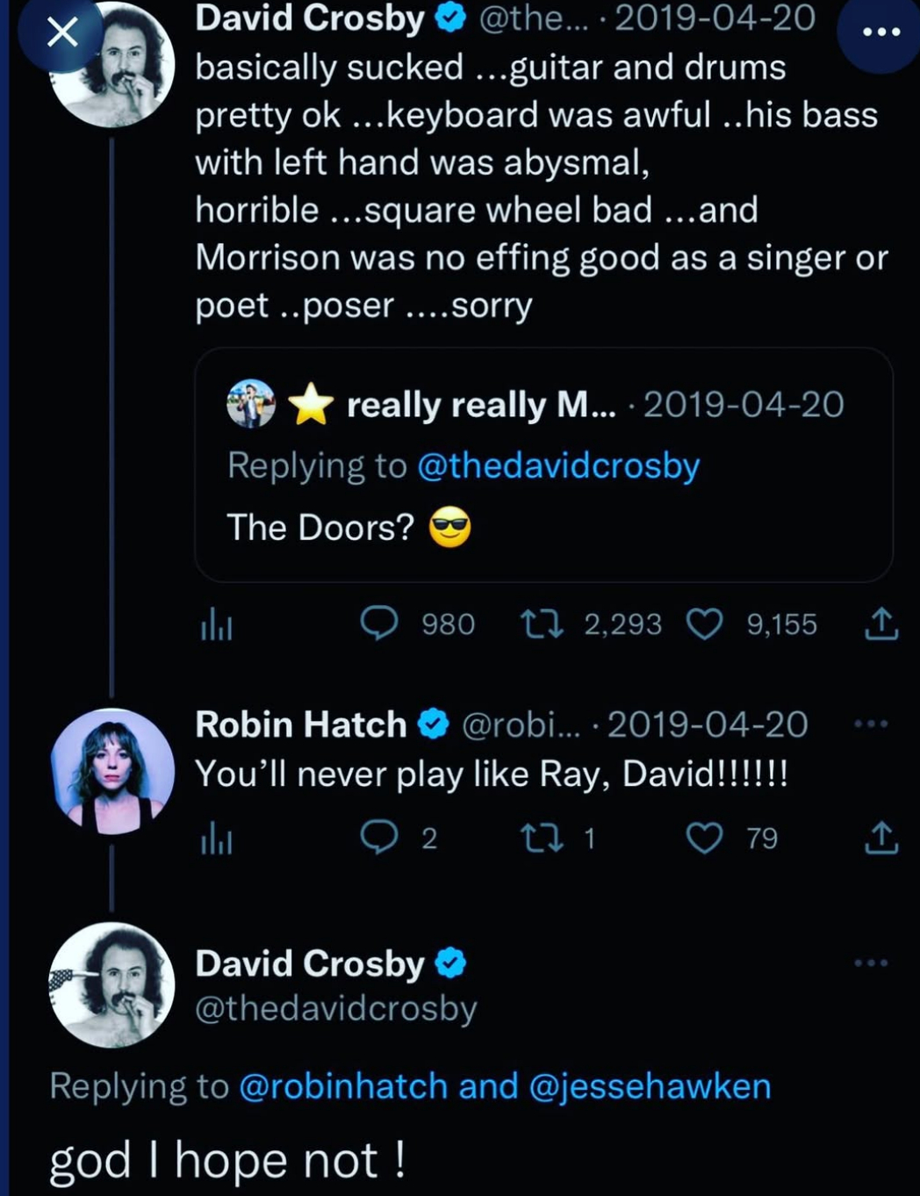Image resolution: width=920 pixels, height=1196 pixels.
Task: Open the top-right three-dot more menu
Action: click(x=880, y=32)
